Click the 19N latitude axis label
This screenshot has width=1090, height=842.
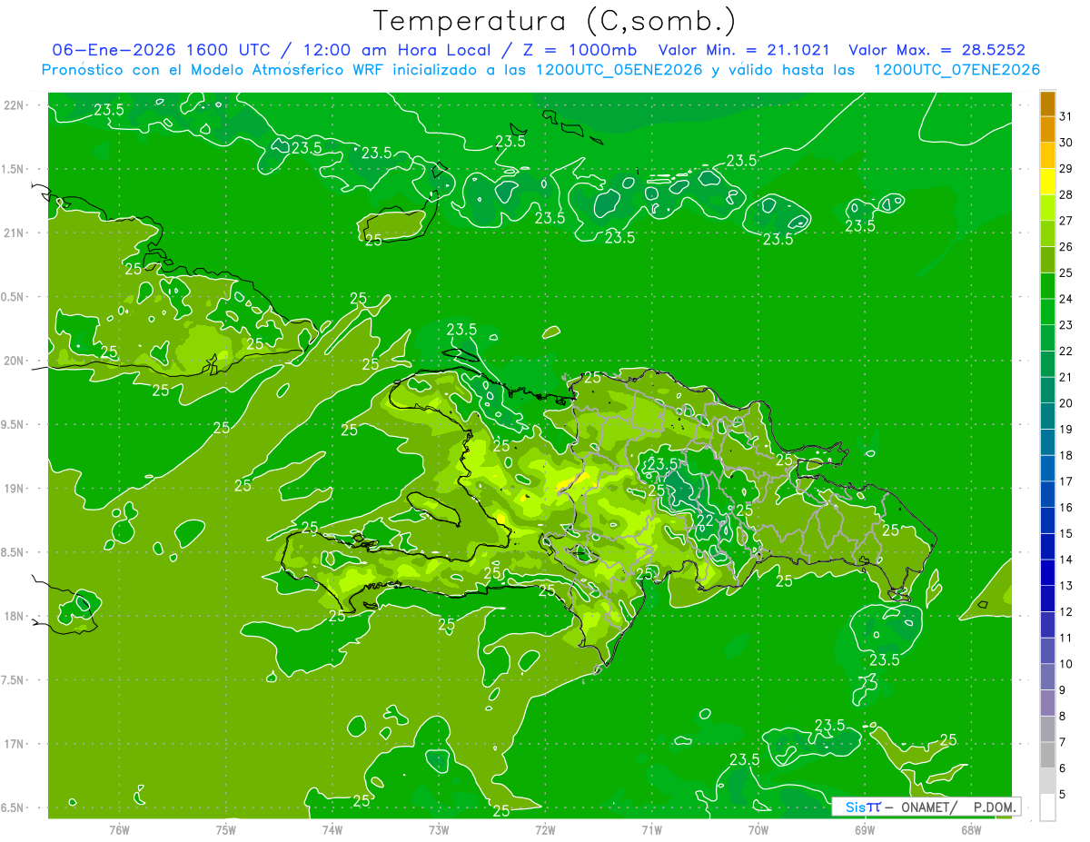15,489
